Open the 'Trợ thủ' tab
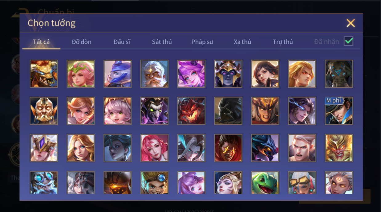The height and width of the screenshot is (212, 381). pyautogui.click(x=283, y=42)
